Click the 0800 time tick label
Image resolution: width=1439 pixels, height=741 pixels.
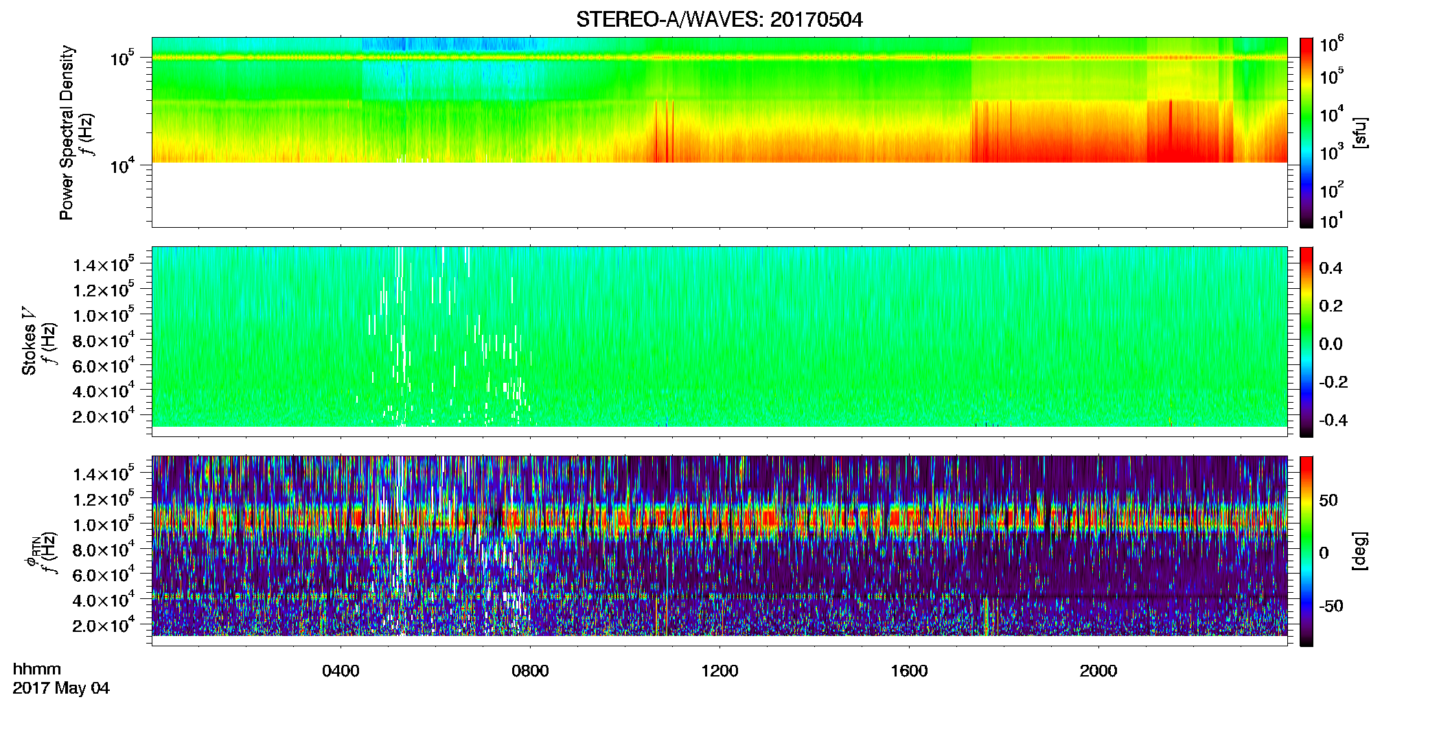tap(530, 671)
